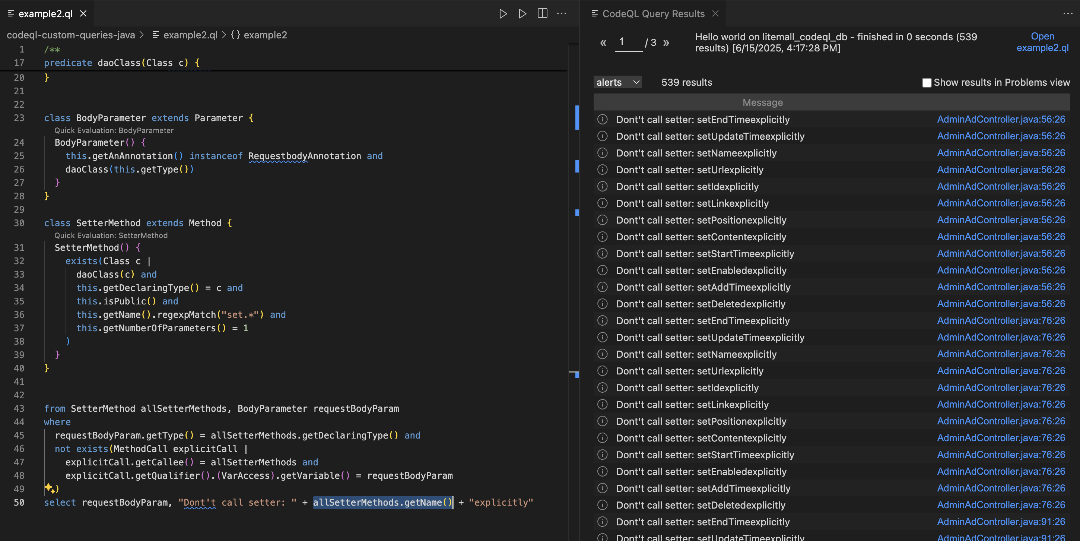Screen dimensions: 1080x541
Task: Go to previous results page arrow
Action: 603,43
